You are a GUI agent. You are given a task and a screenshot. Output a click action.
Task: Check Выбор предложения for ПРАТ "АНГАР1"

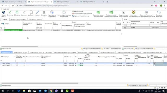(x=155, y=65)
